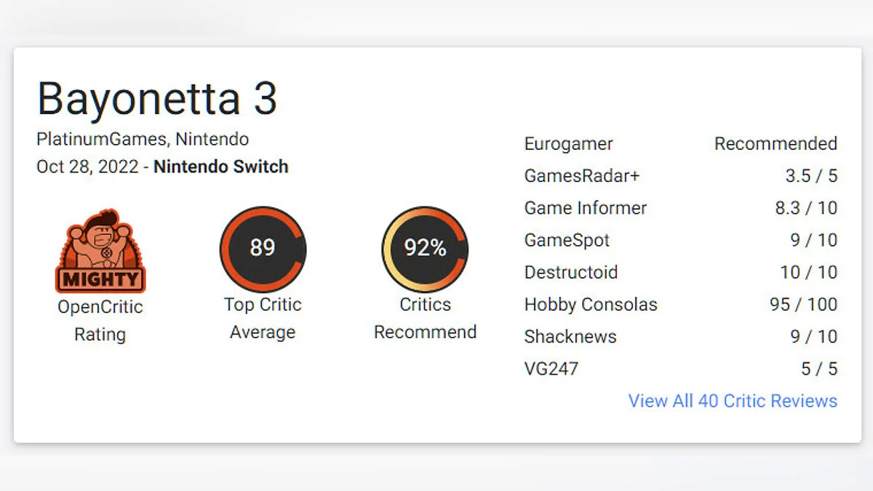This screenshot has height=491, width=873.
Task: Click the Mighty OpenCritic rating badge
Action: pos(100,252)
